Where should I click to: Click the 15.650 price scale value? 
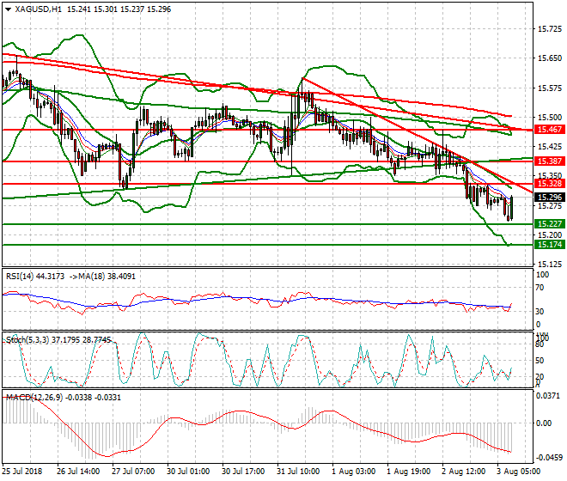550,58
